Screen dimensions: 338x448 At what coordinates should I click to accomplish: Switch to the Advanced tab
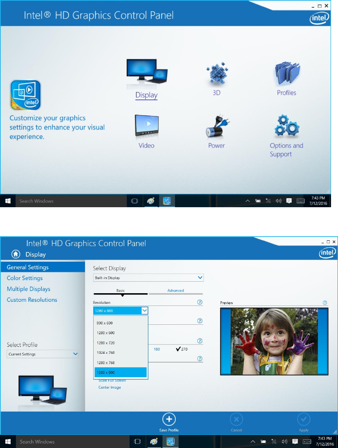coord(176,291)
